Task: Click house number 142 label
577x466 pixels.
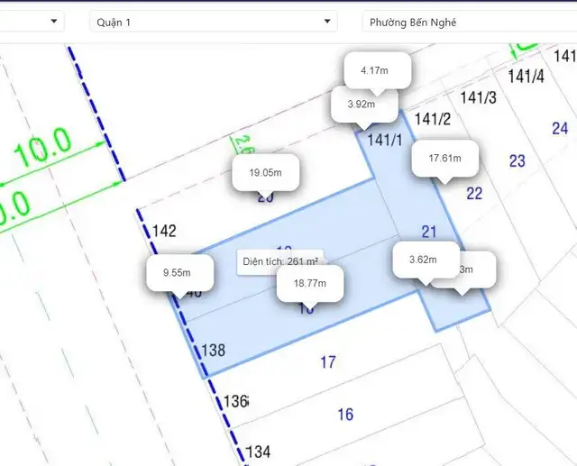Action: pos(164,231)
